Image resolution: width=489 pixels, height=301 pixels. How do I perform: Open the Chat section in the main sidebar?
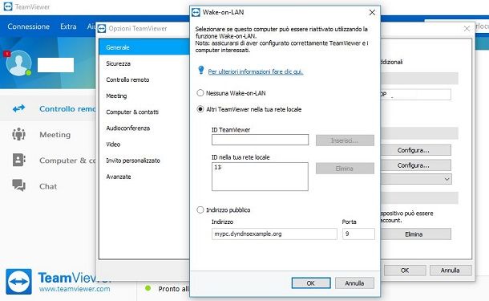click(x=48, y=186)
